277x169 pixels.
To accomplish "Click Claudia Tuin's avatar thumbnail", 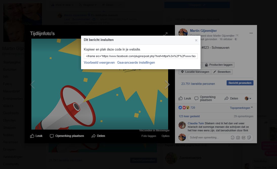I will [182, 125].
